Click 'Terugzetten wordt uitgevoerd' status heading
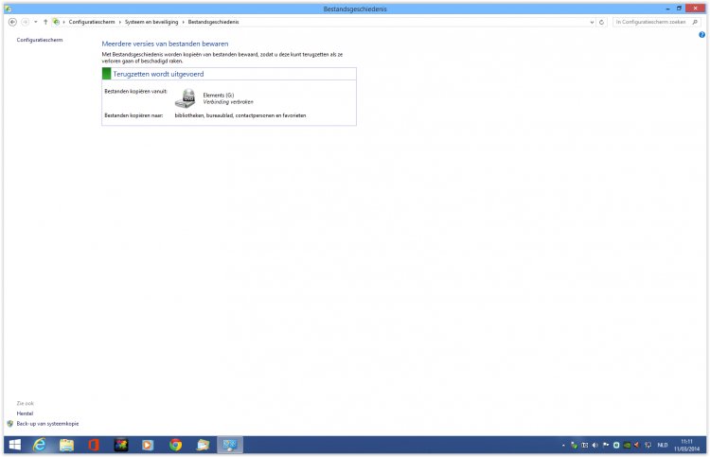The height and width of the screenshot is (457, 710). [x=158, y=74]
